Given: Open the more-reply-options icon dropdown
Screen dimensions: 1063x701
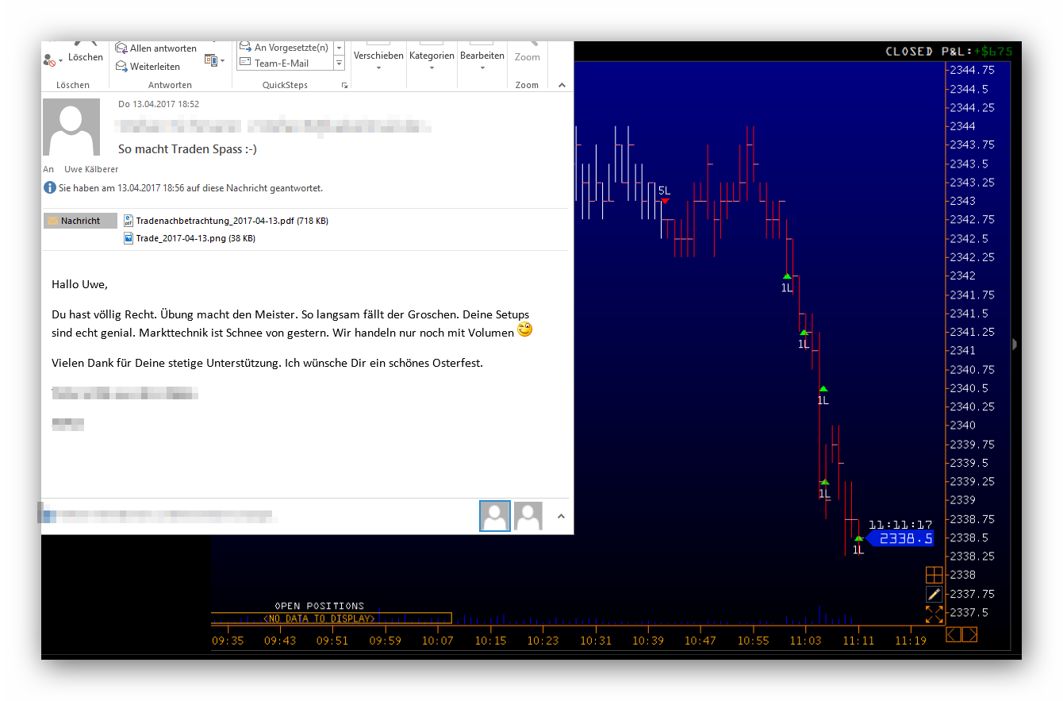Looking at the screenshot, I should pos(214,60).
